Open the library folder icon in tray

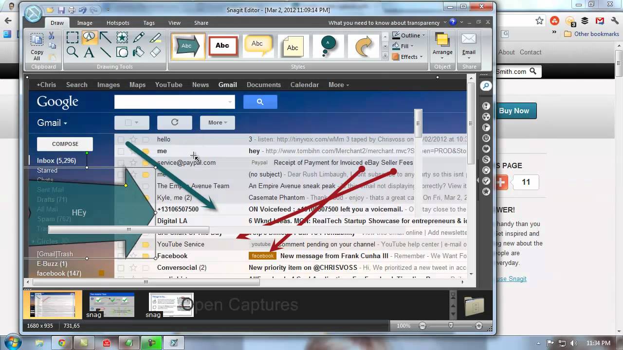click(474, 306)
